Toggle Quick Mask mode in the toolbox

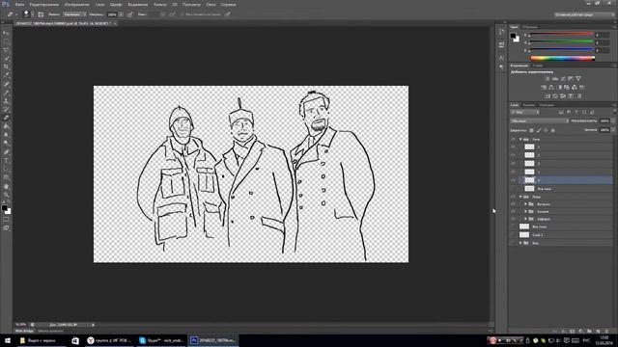click(x=6, y=220)
